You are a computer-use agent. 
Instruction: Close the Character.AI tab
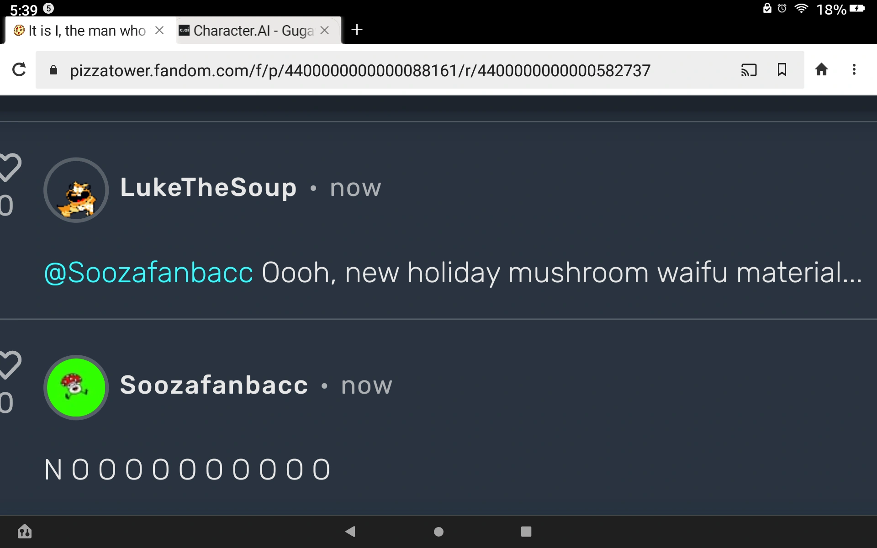coord(325,31)
